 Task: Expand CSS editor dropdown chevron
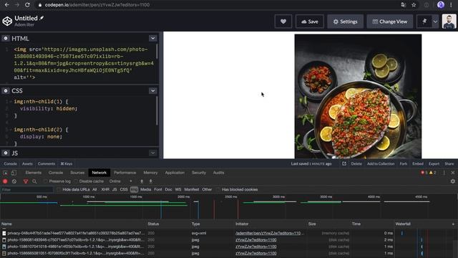(152, 91)
